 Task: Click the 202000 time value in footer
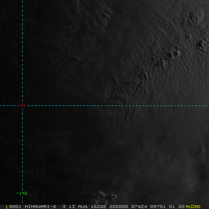point(119,207)
